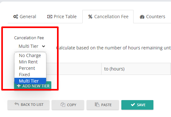Click the plus icon in Add New Tier
Image resolution: width=171 pixels, height=117 pixels.
point(19,86)
